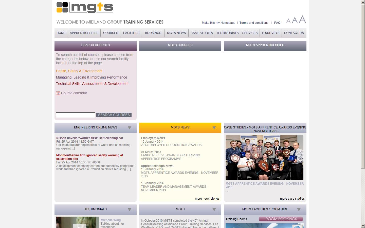This screenshot has width=365, height=228.
Task: Go to the Case Studies menu
Action: [202, 33]
